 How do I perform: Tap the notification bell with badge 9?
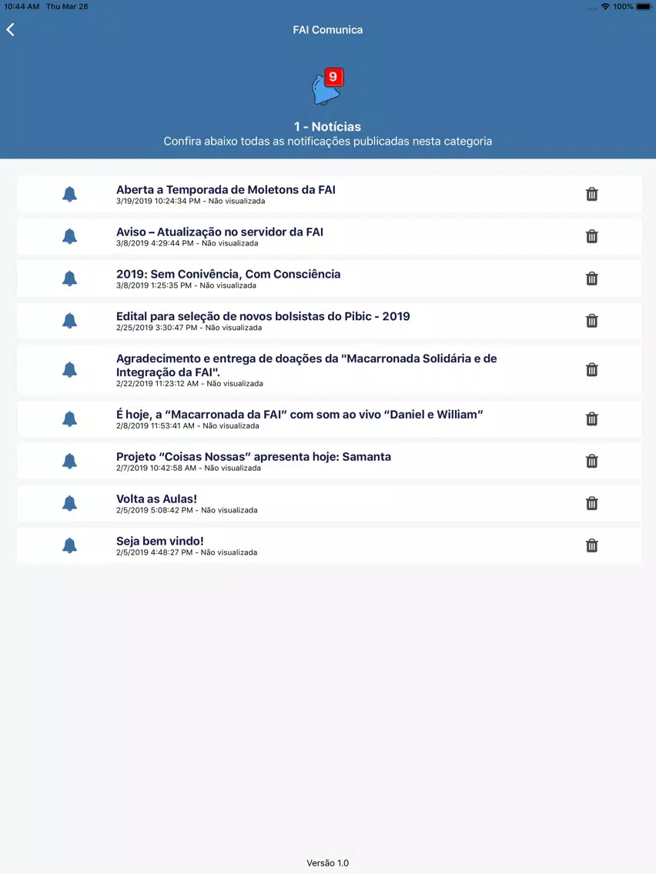pyautogui.click(x=326, y=88)
